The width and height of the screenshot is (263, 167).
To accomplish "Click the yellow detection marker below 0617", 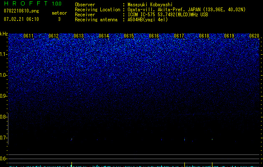I will [x=185, y=164].
